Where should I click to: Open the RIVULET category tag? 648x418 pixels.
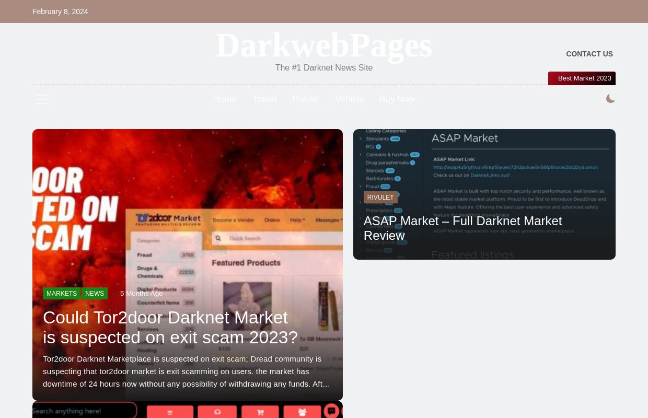380,198
